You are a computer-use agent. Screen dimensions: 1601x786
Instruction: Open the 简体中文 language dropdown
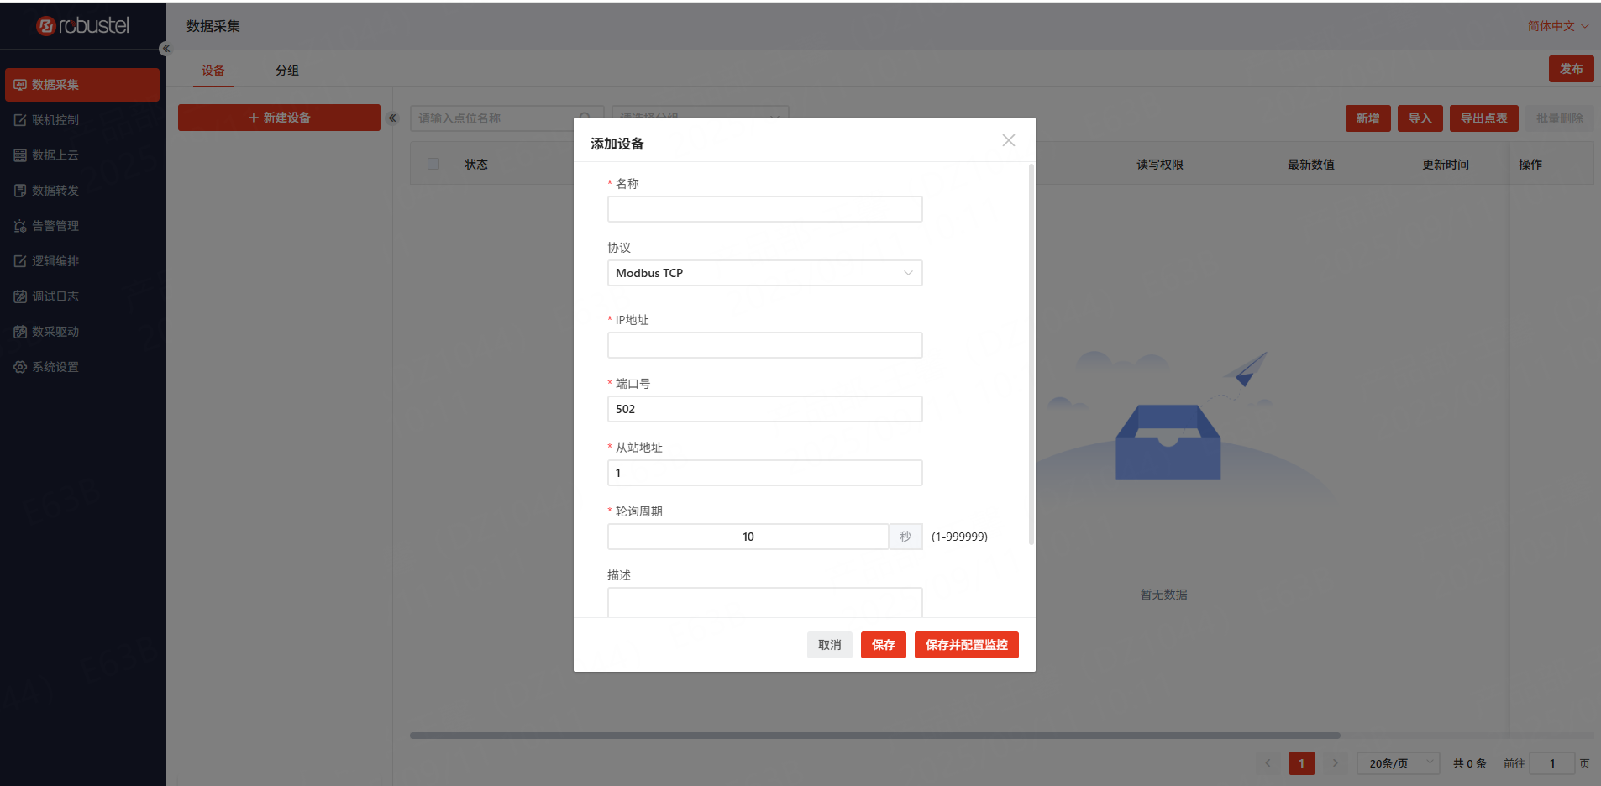coord(1557,26)
